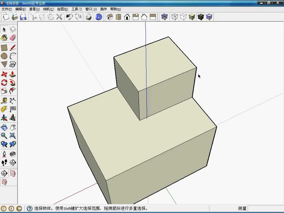Switch to Iso view house icon

click(110, 17)
